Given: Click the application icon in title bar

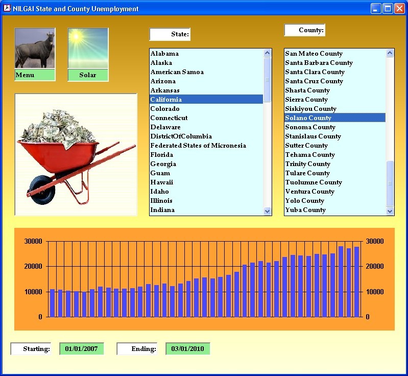Looking at the screenshot, I should pos(7,9).
